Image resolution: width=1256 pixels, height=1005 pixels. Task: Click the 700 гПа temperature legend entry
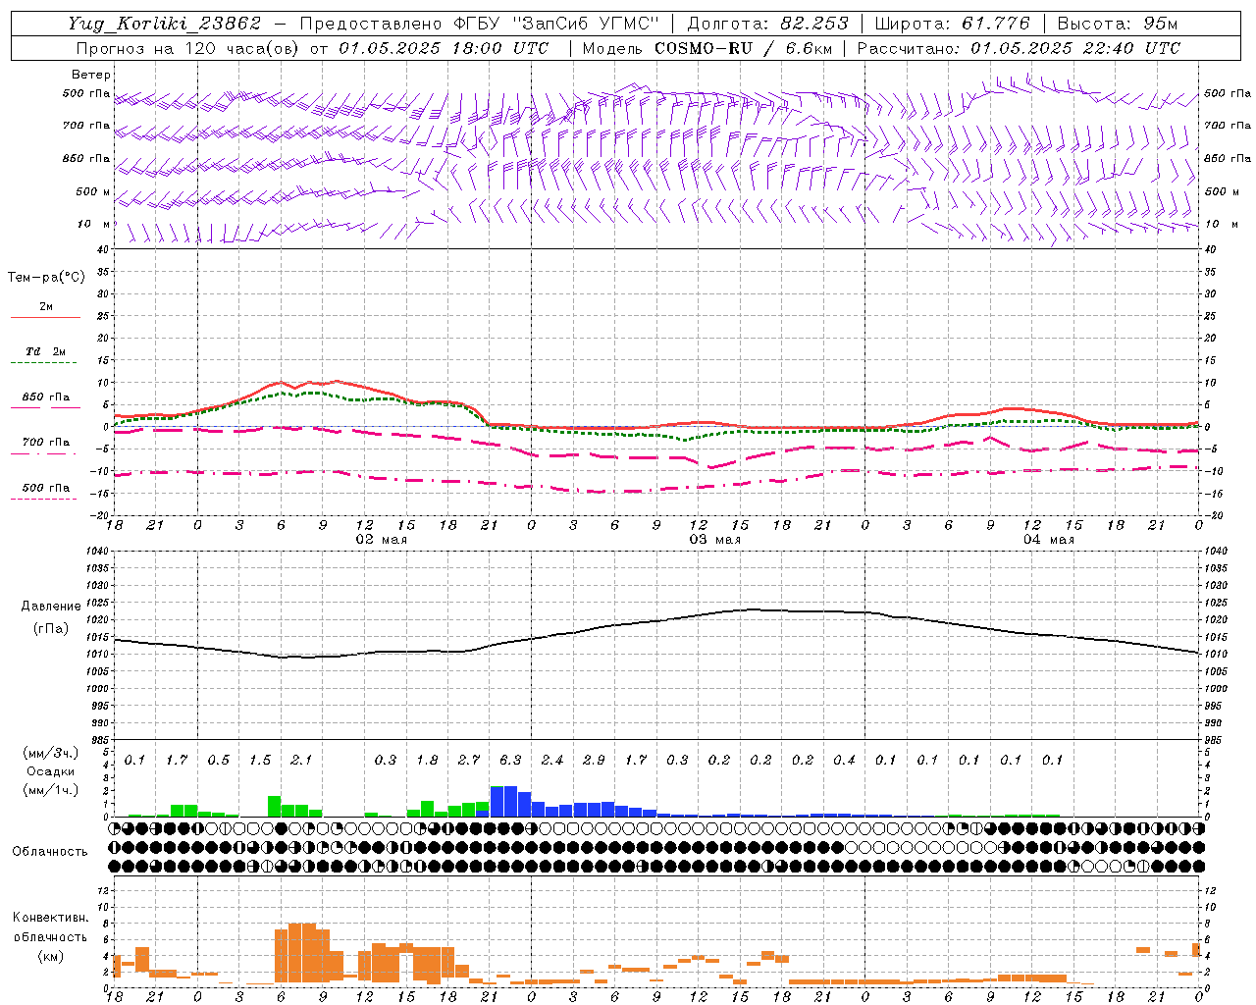coord(46,442)
